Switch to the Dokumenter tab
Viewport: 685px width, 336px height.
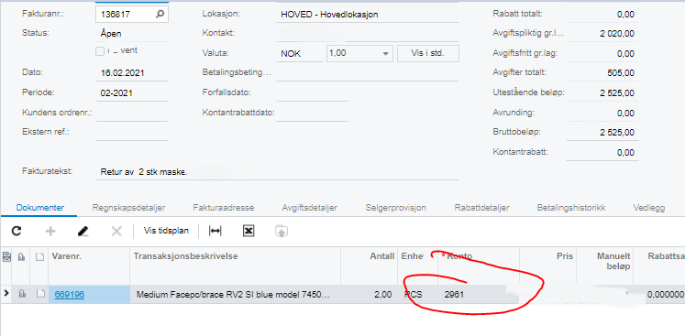40,208
